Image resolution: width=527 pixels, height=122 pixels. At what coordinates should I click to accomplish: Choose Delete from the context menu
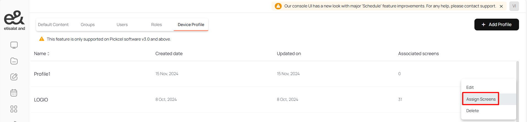[472, 111]
